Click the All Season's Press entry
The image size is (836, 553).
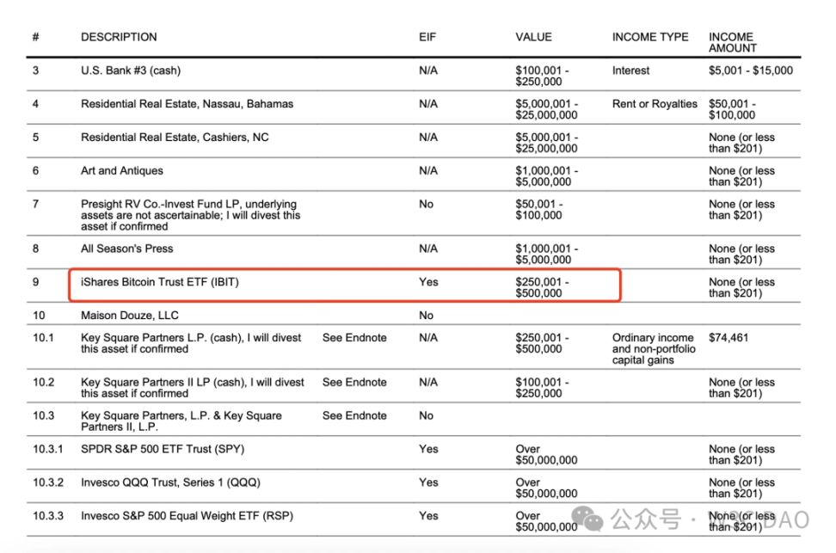[127, 249]
